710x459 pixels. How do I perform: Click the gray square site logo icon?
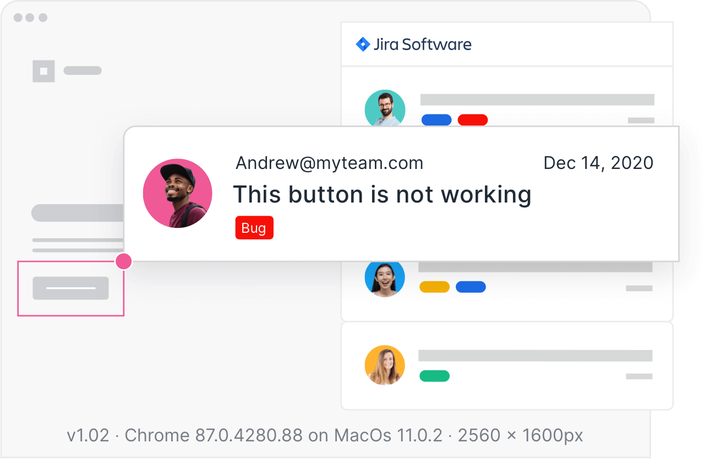click(43, 71)
